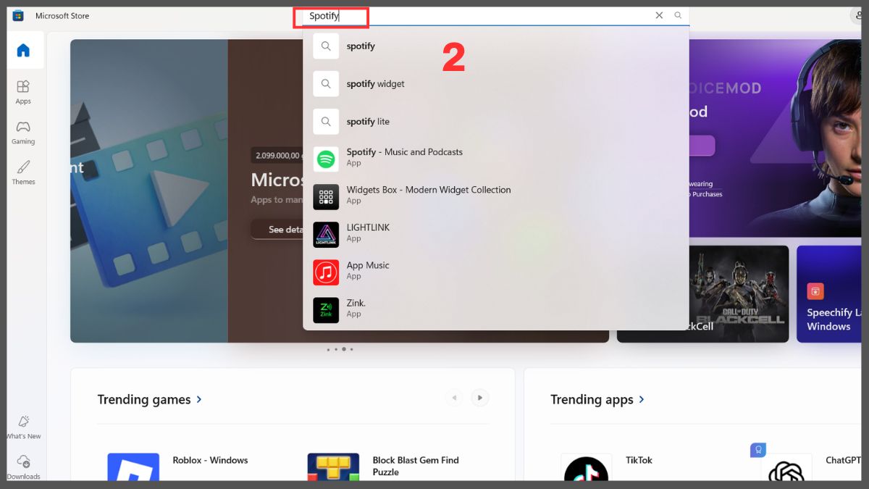
Task: Click magnifier icon beside 'spotify widget'
Action: (326, 84)
